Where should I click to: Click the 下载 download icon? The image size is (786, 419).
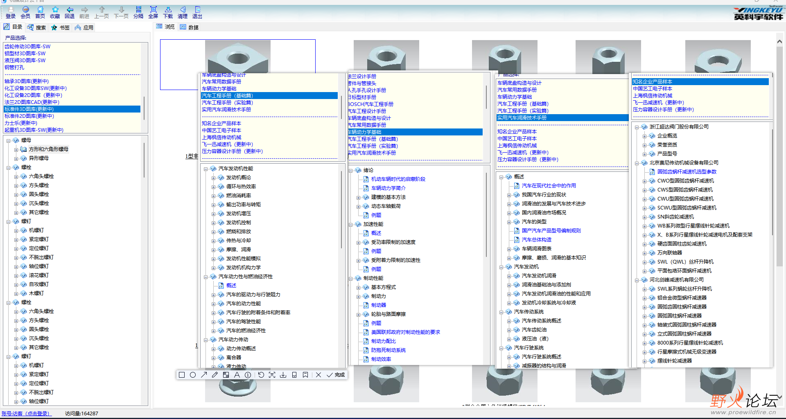[168, 13]
